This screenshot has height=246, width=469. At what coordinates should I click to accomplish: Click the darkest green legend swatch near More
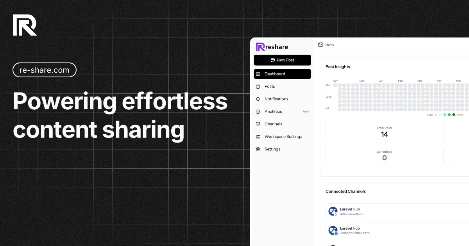454,115
